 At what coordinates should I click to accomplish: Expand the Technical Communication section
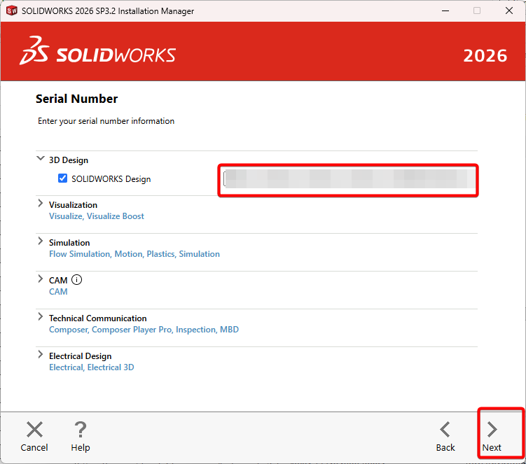tap(40, 316)
